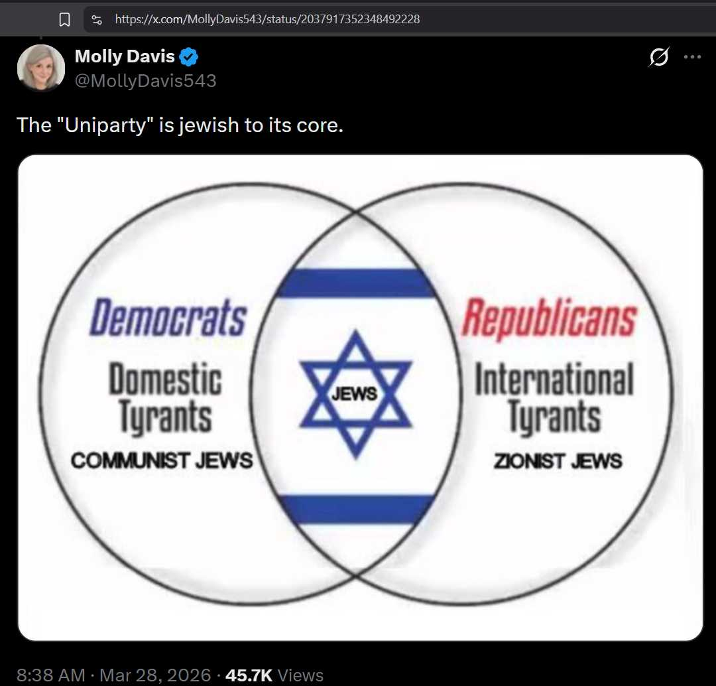Image resolution: width=716 pixels, height=686 pixels.
Task: Click the blue Democrats label in the diagram
Action: [168, 317]
